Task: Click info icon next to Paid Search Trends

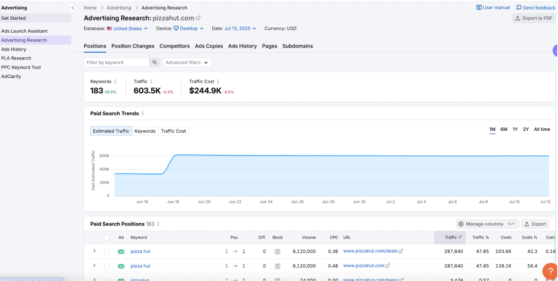Action: click(143, 114)
